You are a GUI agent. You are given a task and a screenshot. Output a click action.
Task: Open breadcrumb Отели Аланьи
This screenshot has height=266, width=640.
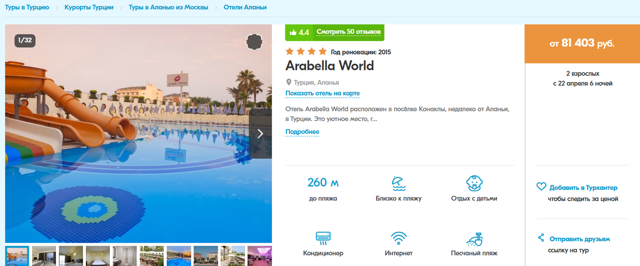(245, 7)
